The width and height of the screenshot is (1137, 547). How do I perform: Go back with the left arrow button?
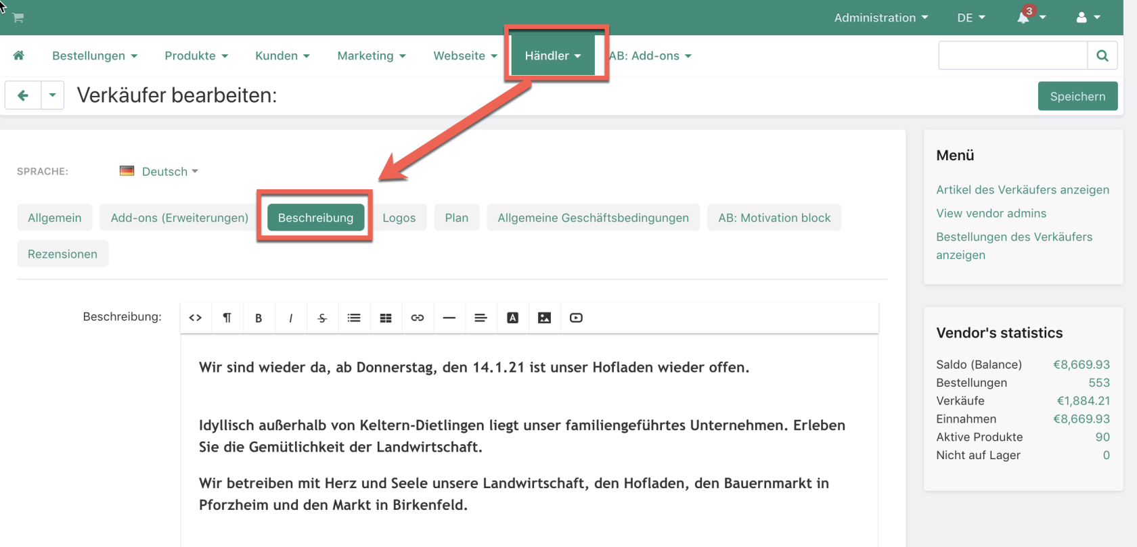[x=23, y=95]
